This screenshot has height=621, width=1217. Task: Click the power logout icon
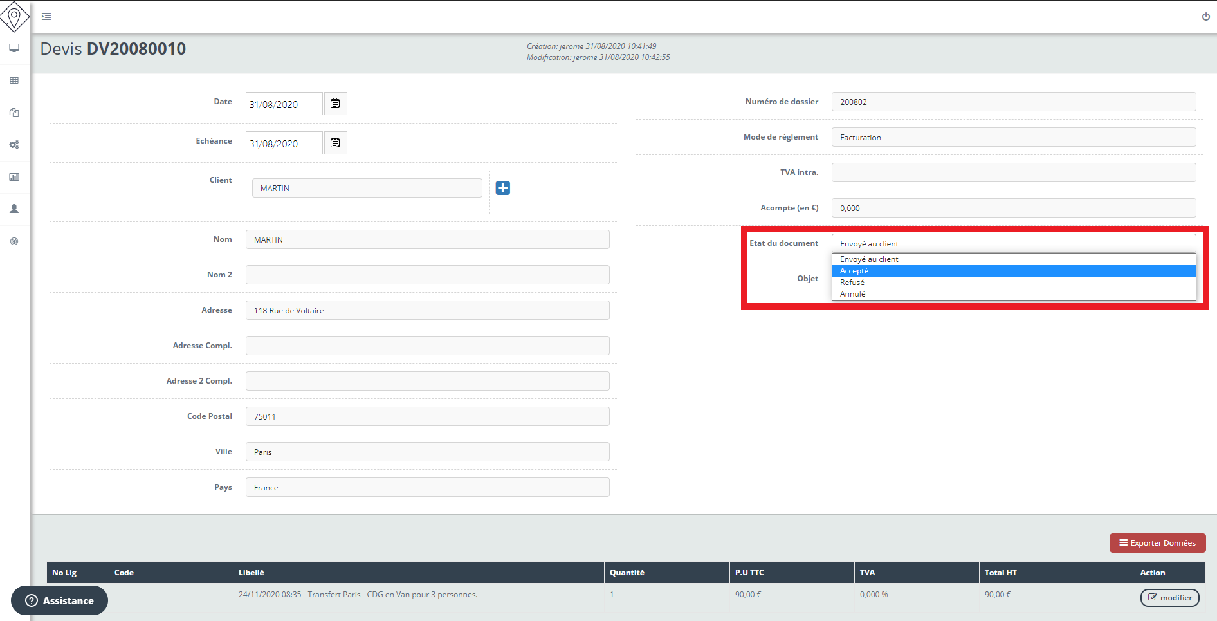point(1205,17)
